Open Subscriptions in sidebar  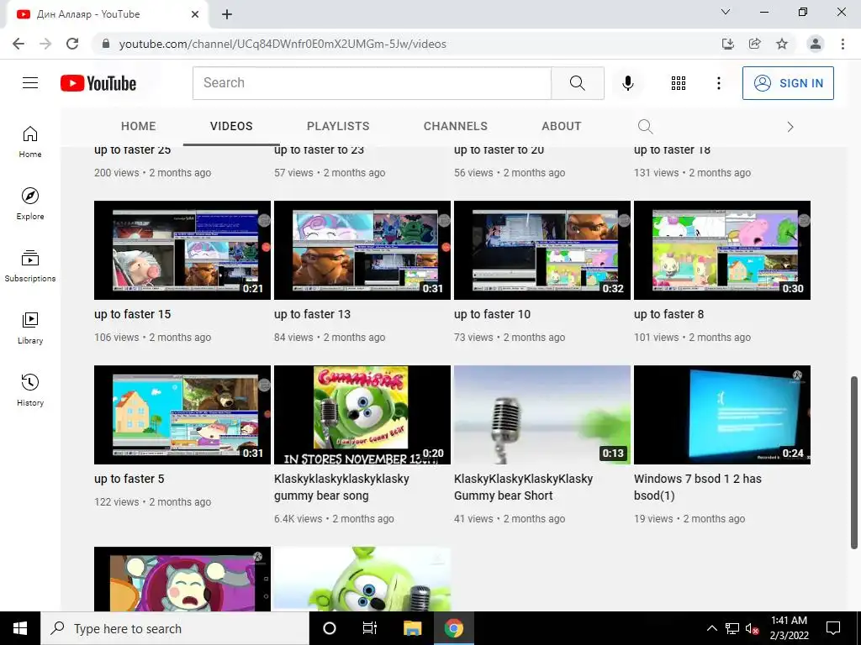coord(30,266)
